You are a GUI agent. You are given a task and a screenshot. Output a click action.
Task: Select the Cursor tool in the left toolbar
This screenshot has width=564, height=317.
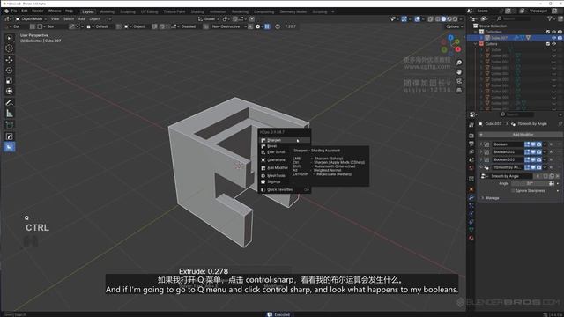[x=10, y=48]
